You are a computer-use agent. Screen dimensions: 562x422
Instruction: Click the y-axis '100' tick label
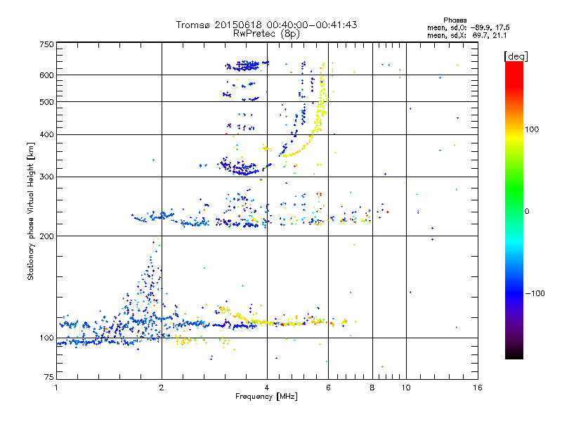(46, 338)
